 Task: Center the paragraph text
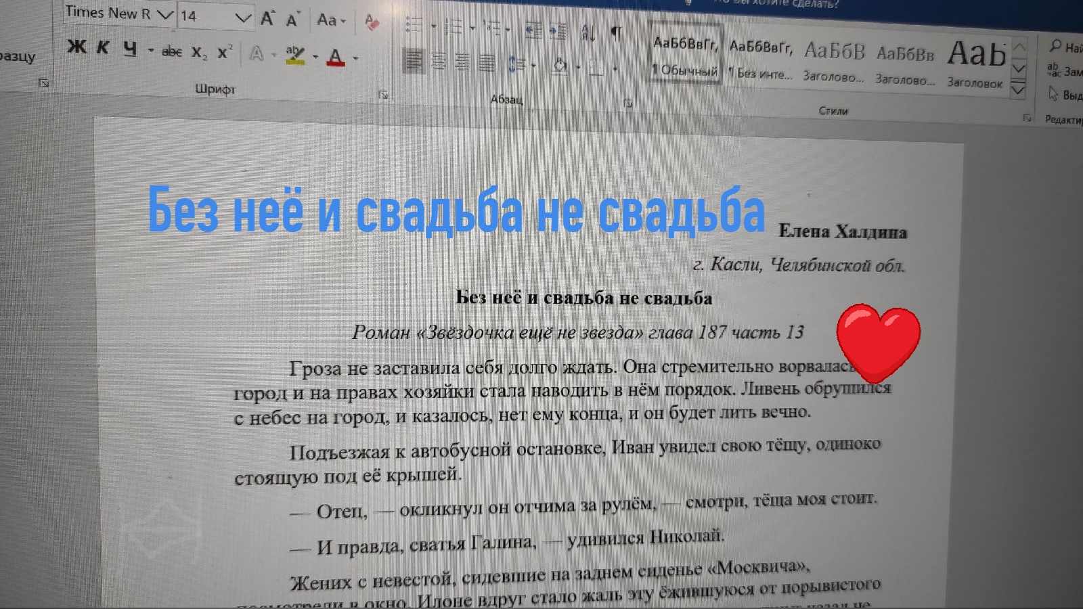[x=439, y=62]
